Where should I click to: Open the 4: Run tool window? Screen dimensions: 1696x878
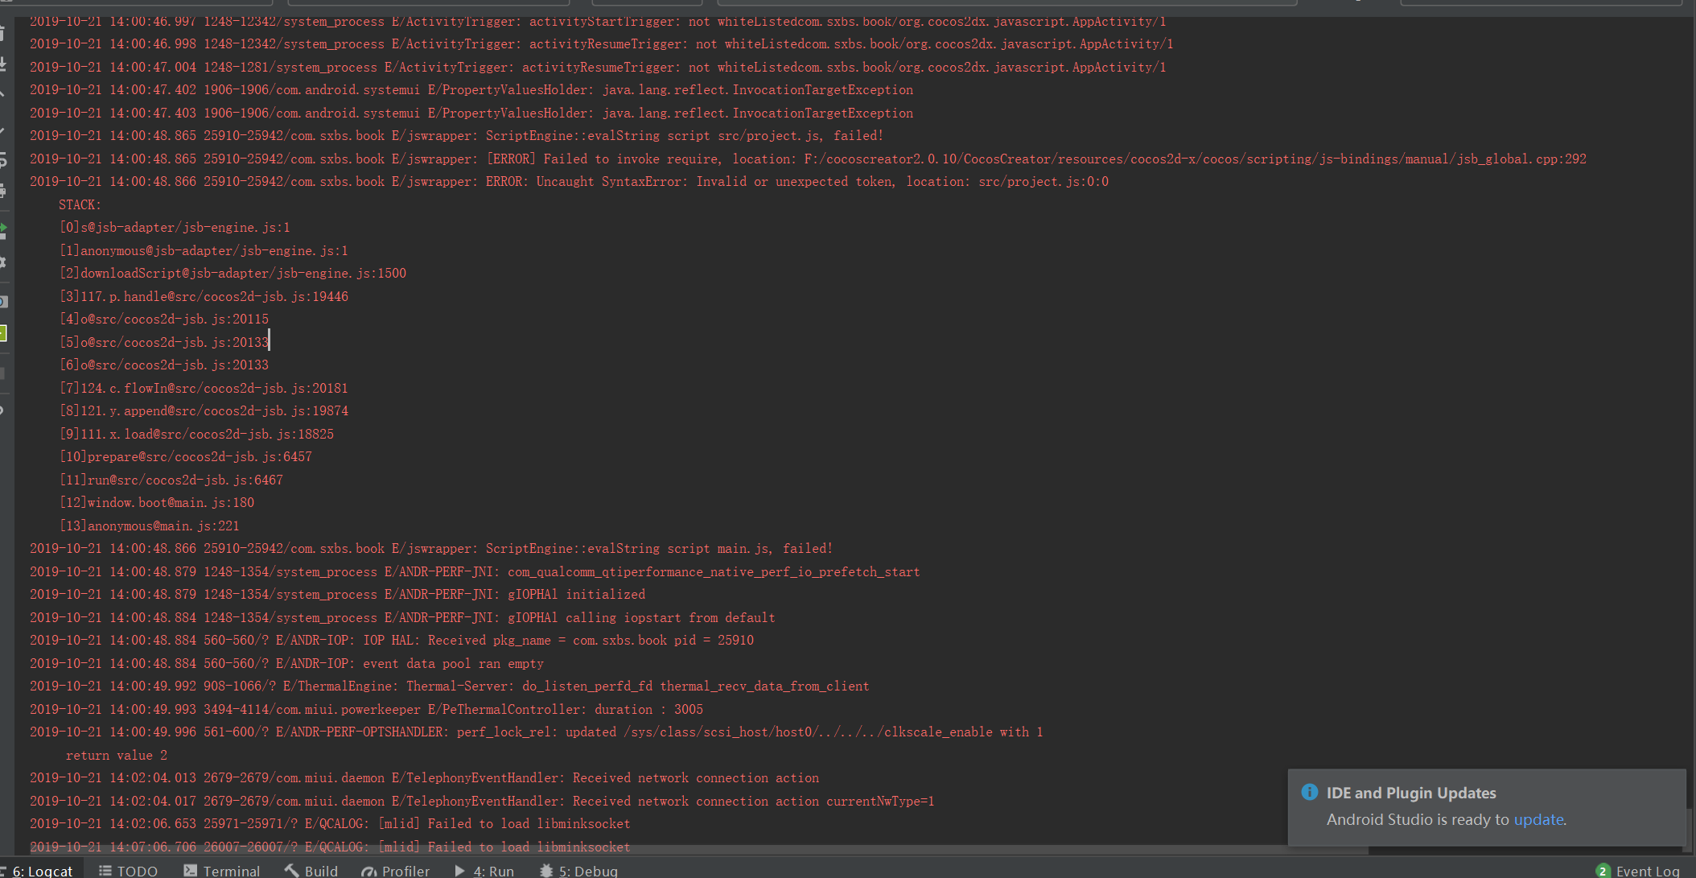coord(484,871)
